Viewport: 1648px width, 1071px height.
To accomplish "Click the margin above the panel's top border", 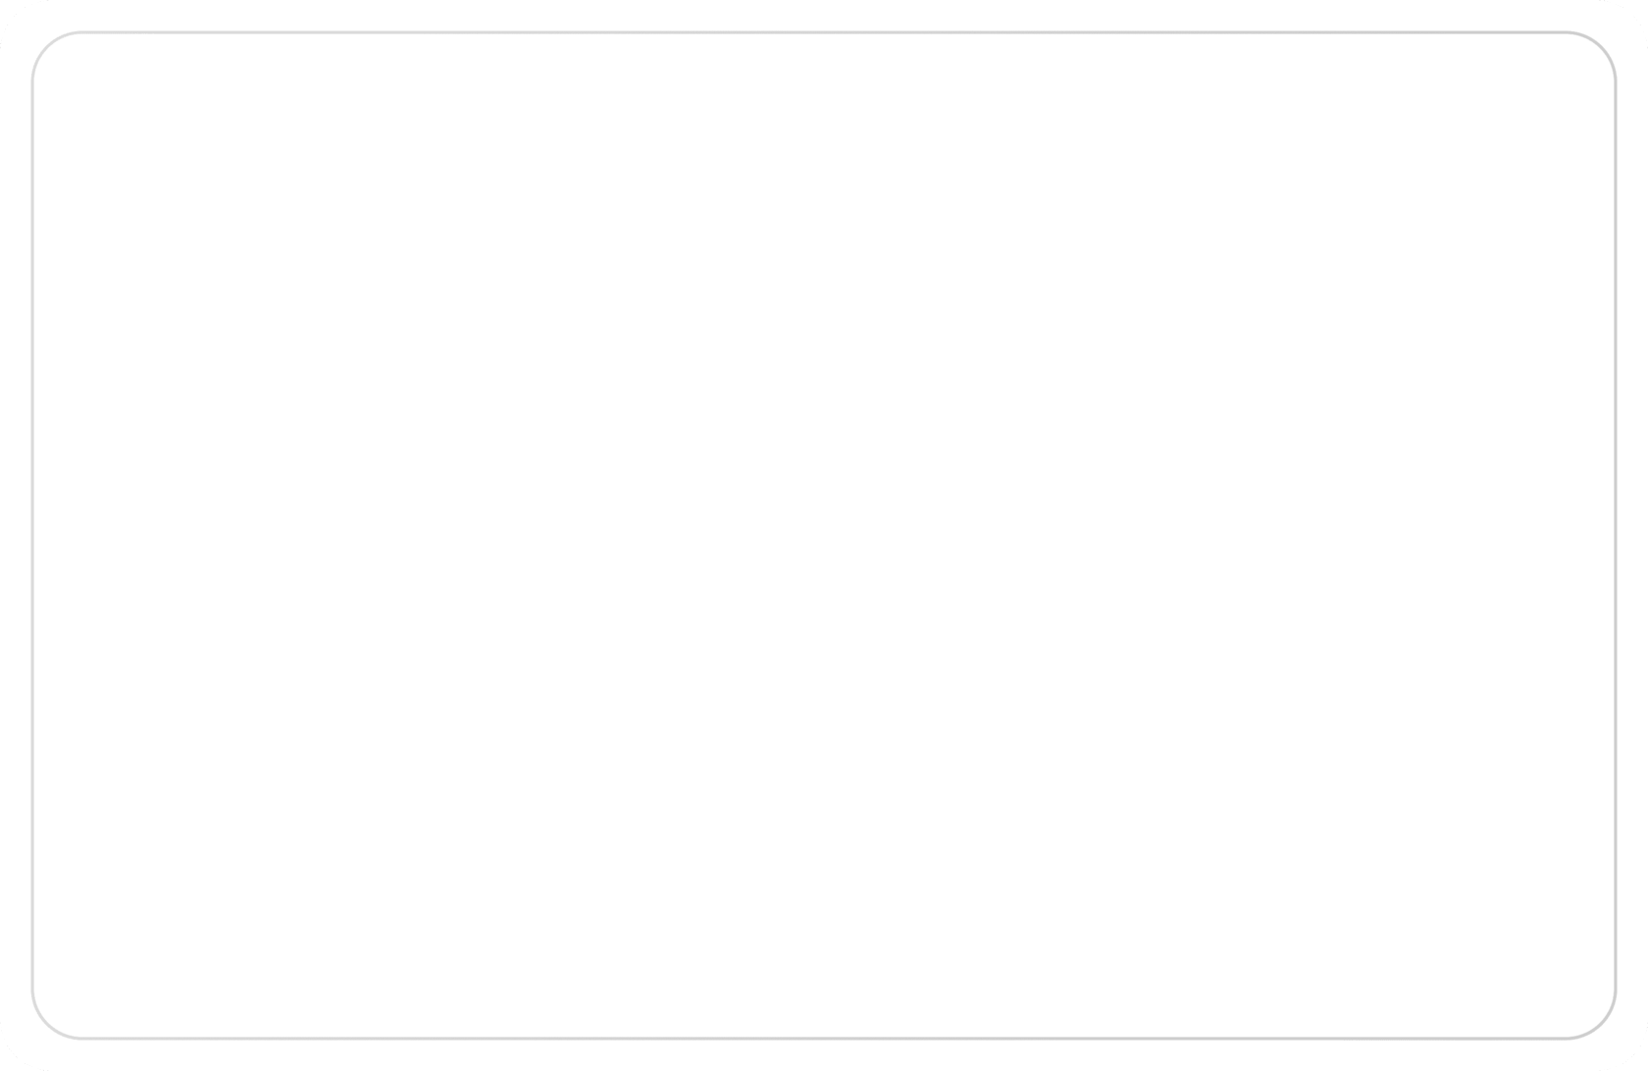I will [824, 14].
